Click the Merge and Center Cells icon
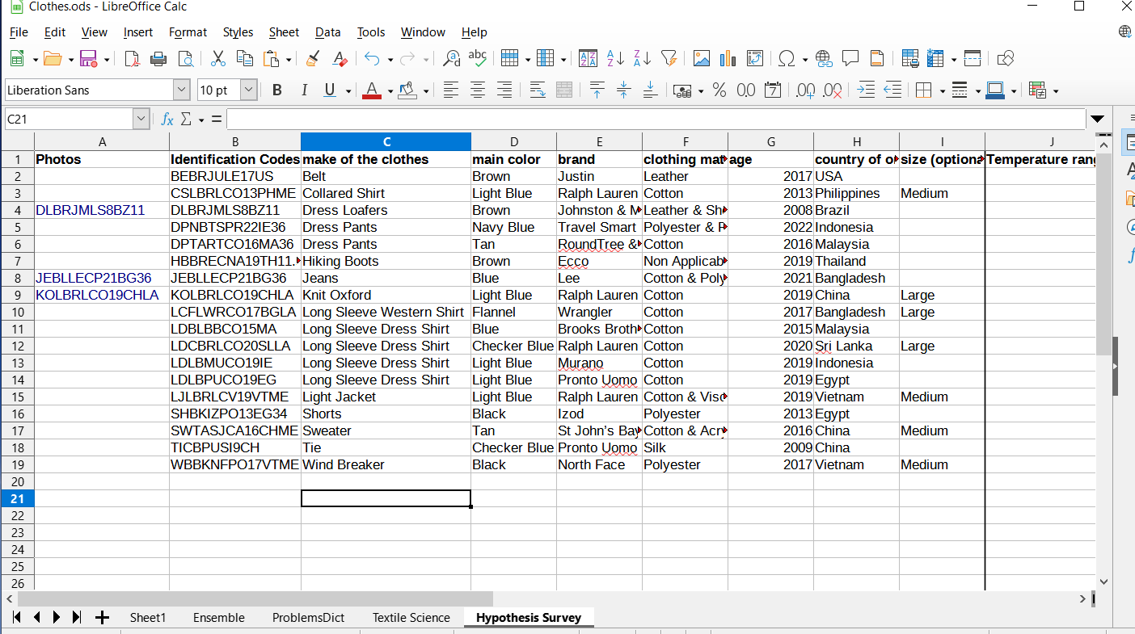The height and width of the screenshot is (634, 1135). tap(564, 90)
